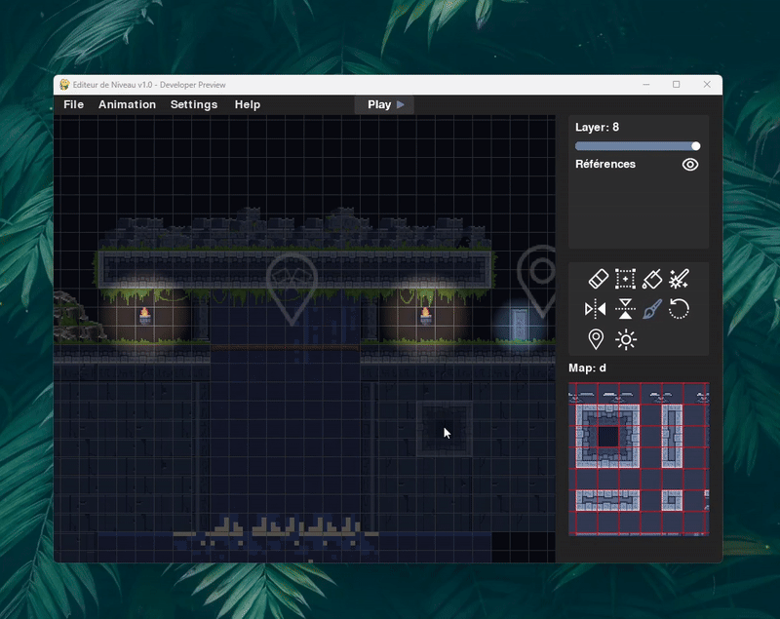Viewport: 780px width, 619px height.
Task: Flip selection vertically with mirror icon
Action: [625, 309]
